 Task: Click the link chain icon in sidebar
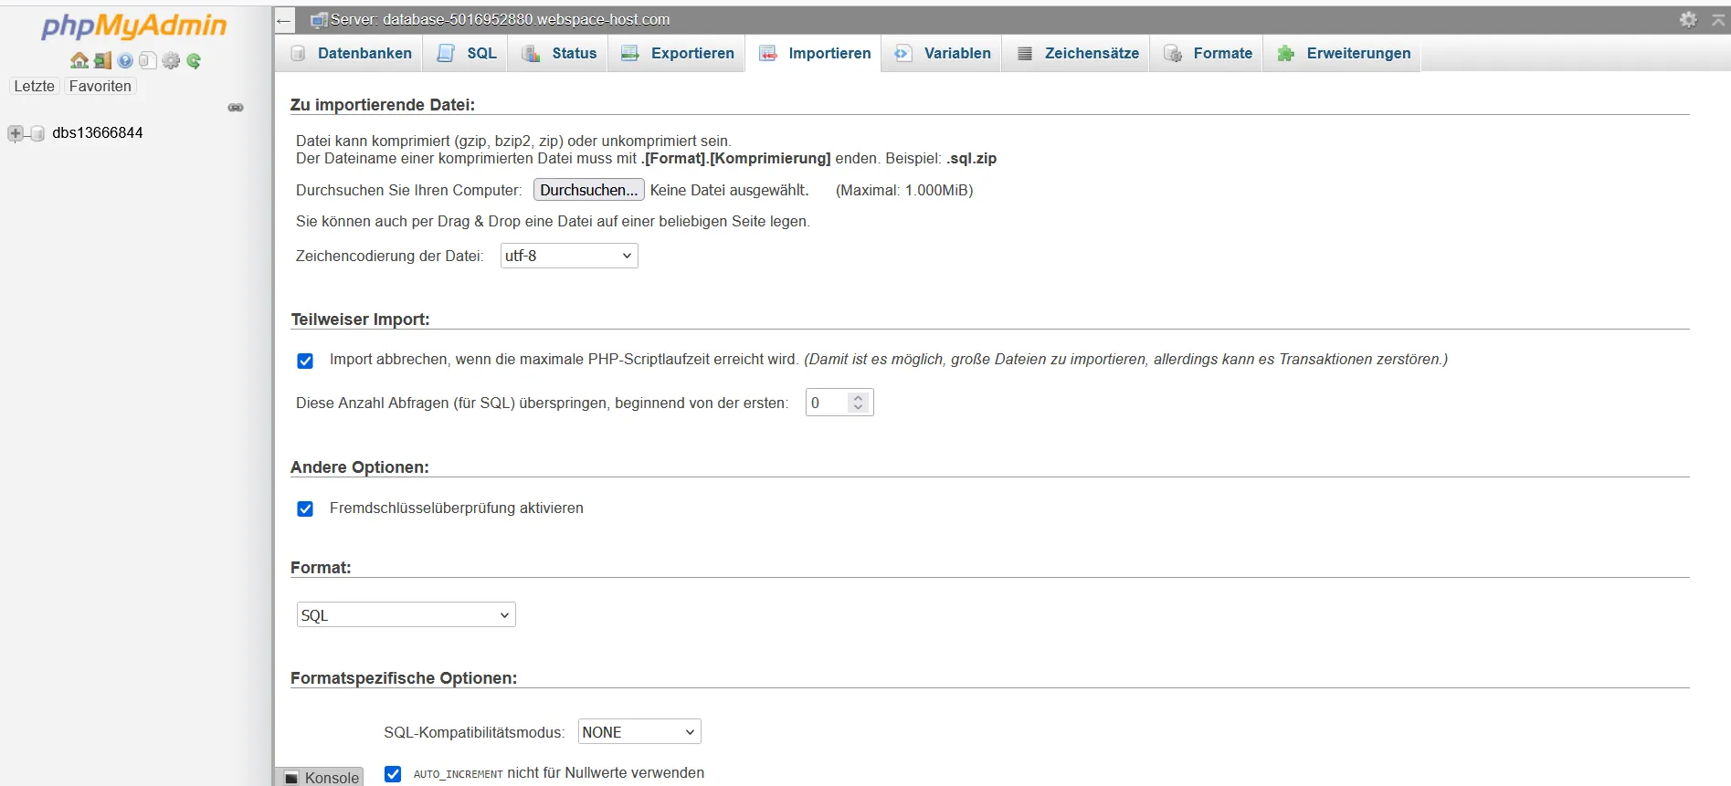coord(236,108)
